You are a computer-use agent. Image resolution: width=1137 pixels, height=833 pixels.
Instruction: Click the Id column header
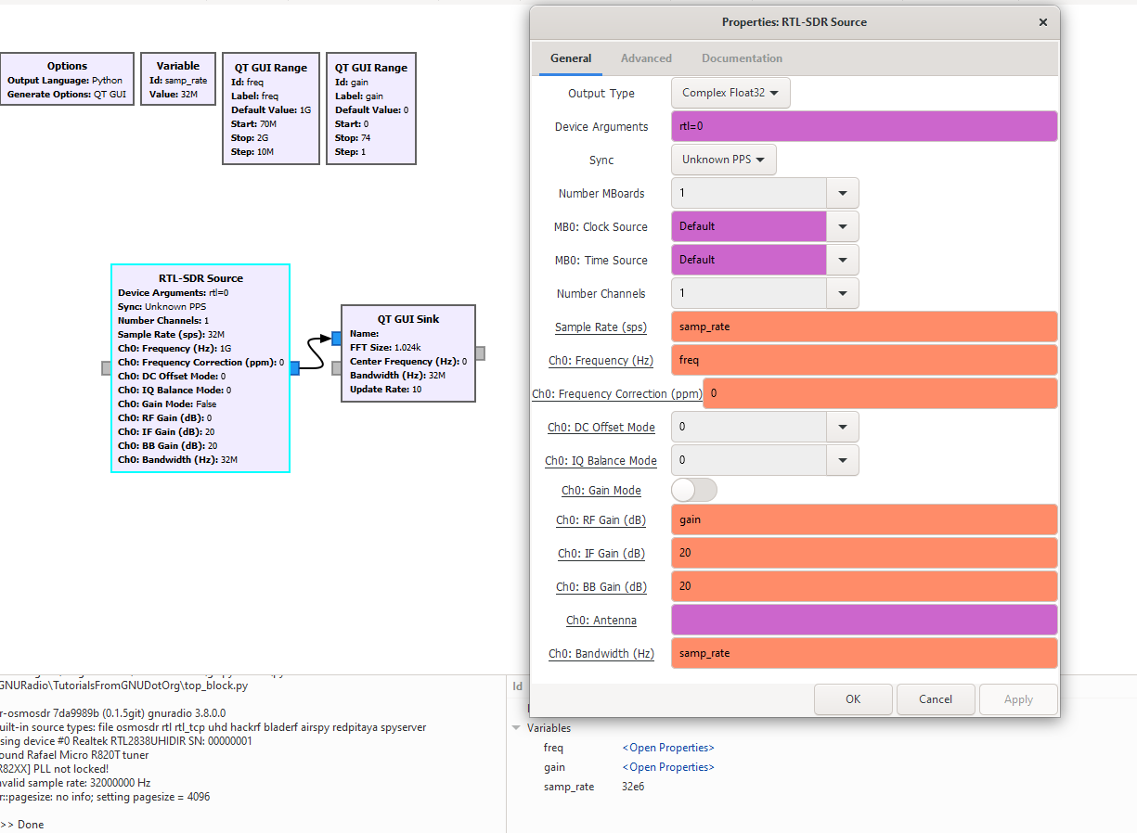coord(518,686)
